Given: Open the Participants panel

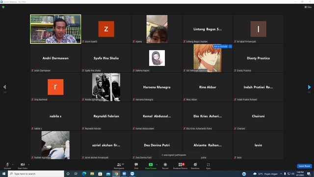Looking at the screenshot, I should [119, 166].
